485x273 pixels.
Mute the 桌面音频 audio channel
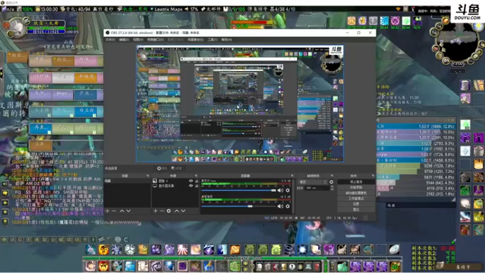280,206
